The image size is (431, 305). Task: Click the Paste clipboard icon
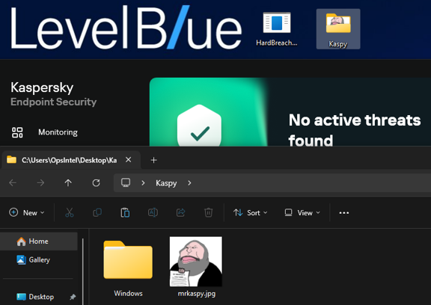[x=125, y=212]
